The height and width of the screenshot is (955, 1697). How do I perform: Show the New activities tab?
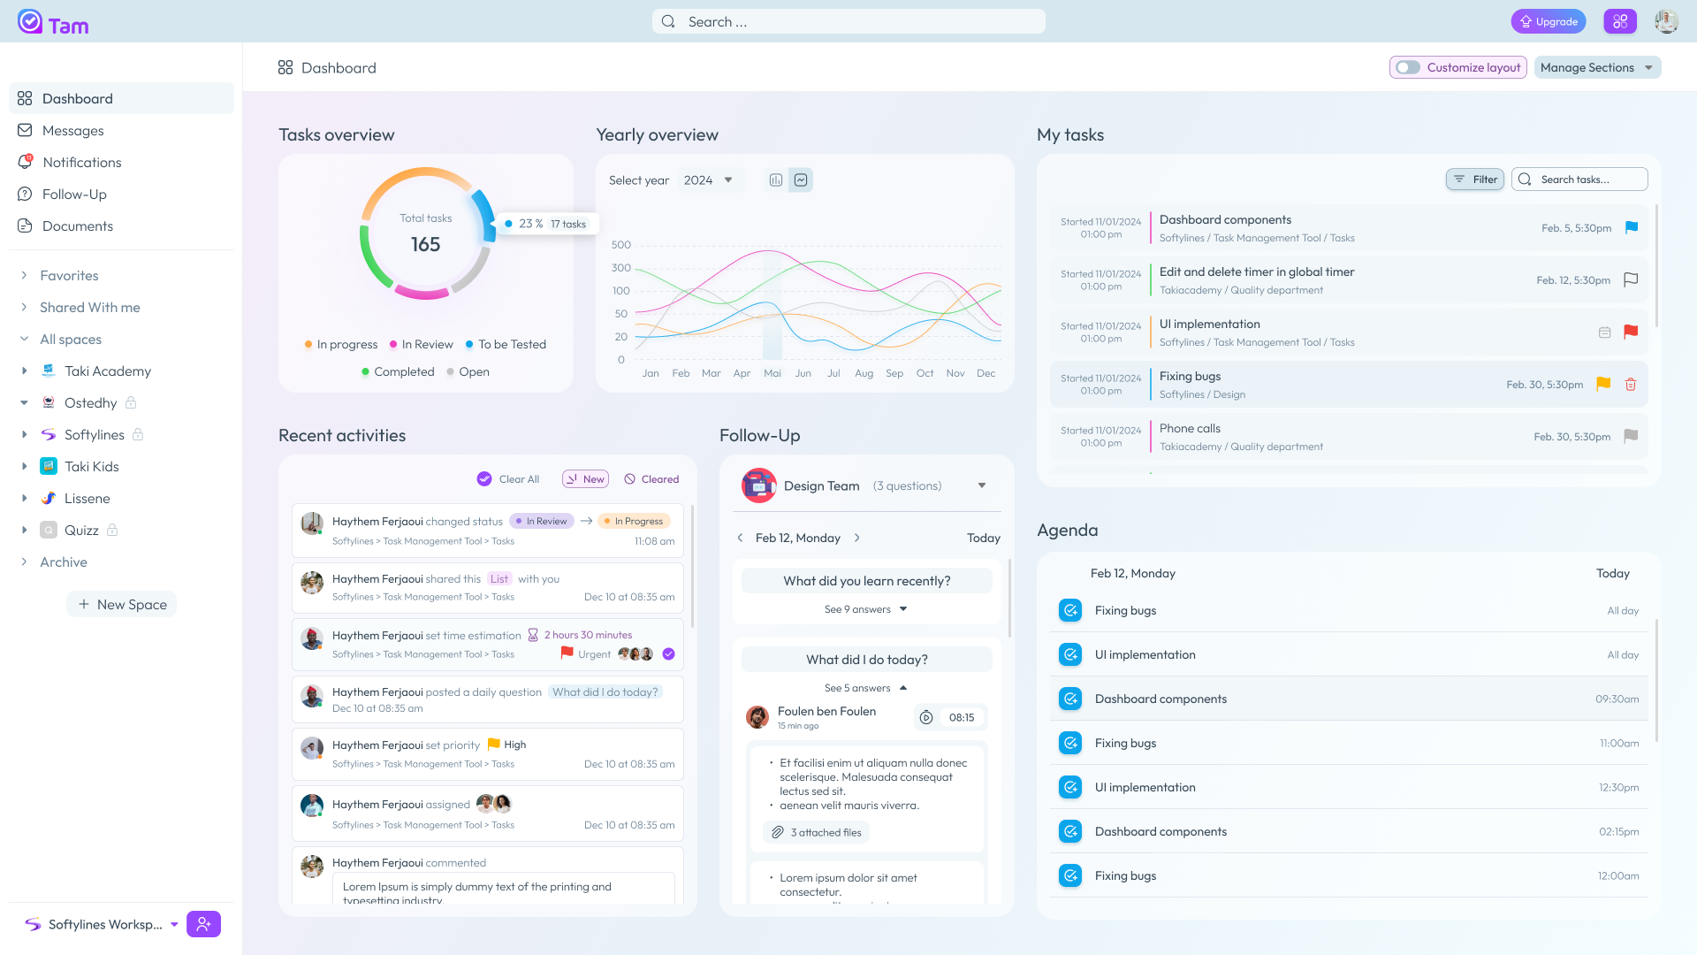[x=585, y=479]
